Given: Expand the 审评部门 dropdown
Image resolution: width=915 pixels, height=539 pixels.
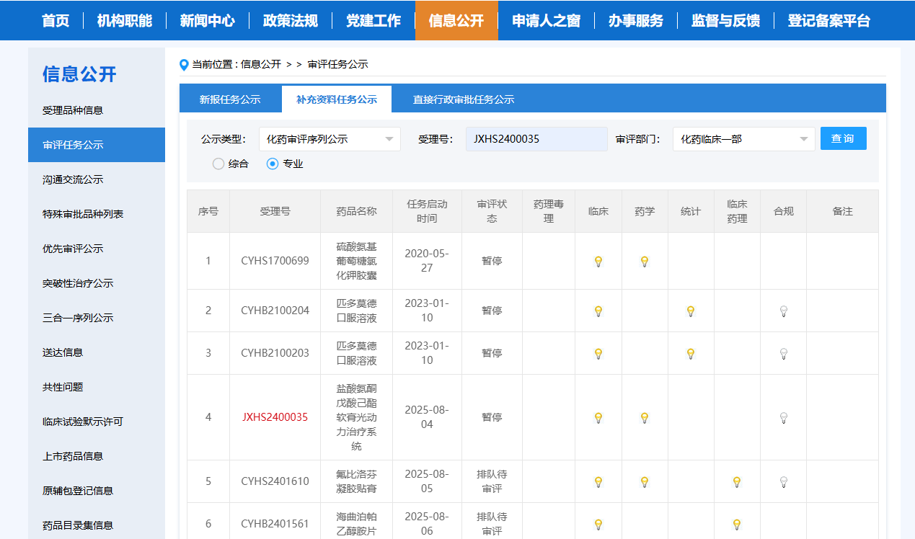Looking at the screenshot, I should click(x=743, y=139).
